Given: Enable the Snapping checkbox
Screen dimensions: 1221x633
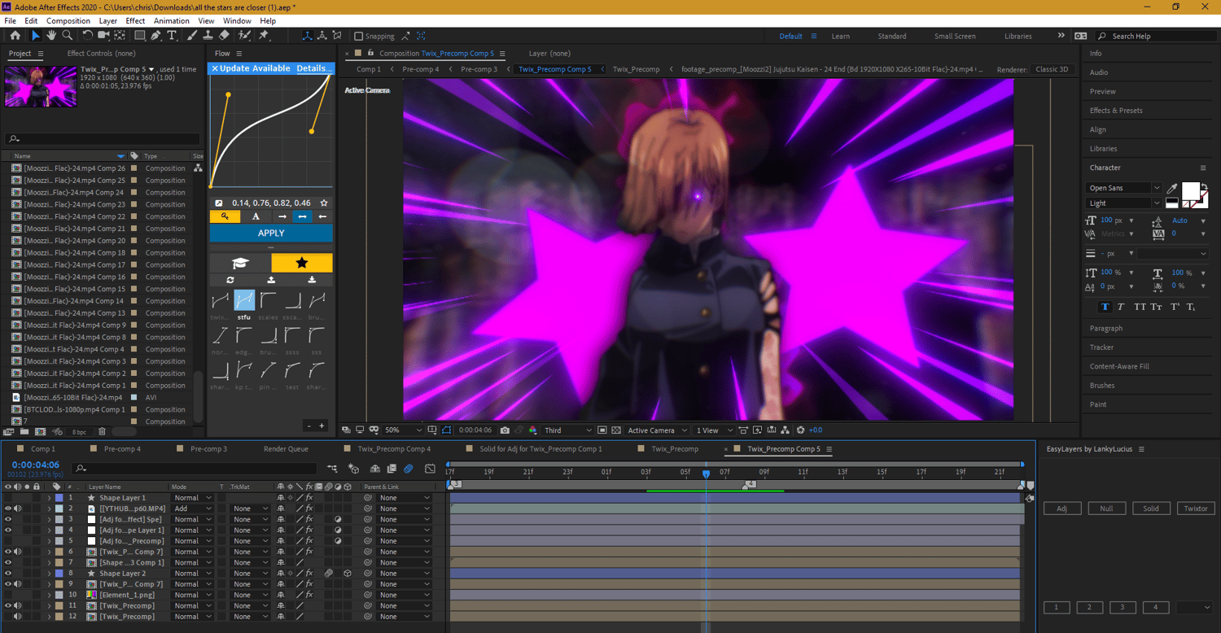Looking at the screenshot, I should point(359,36).
